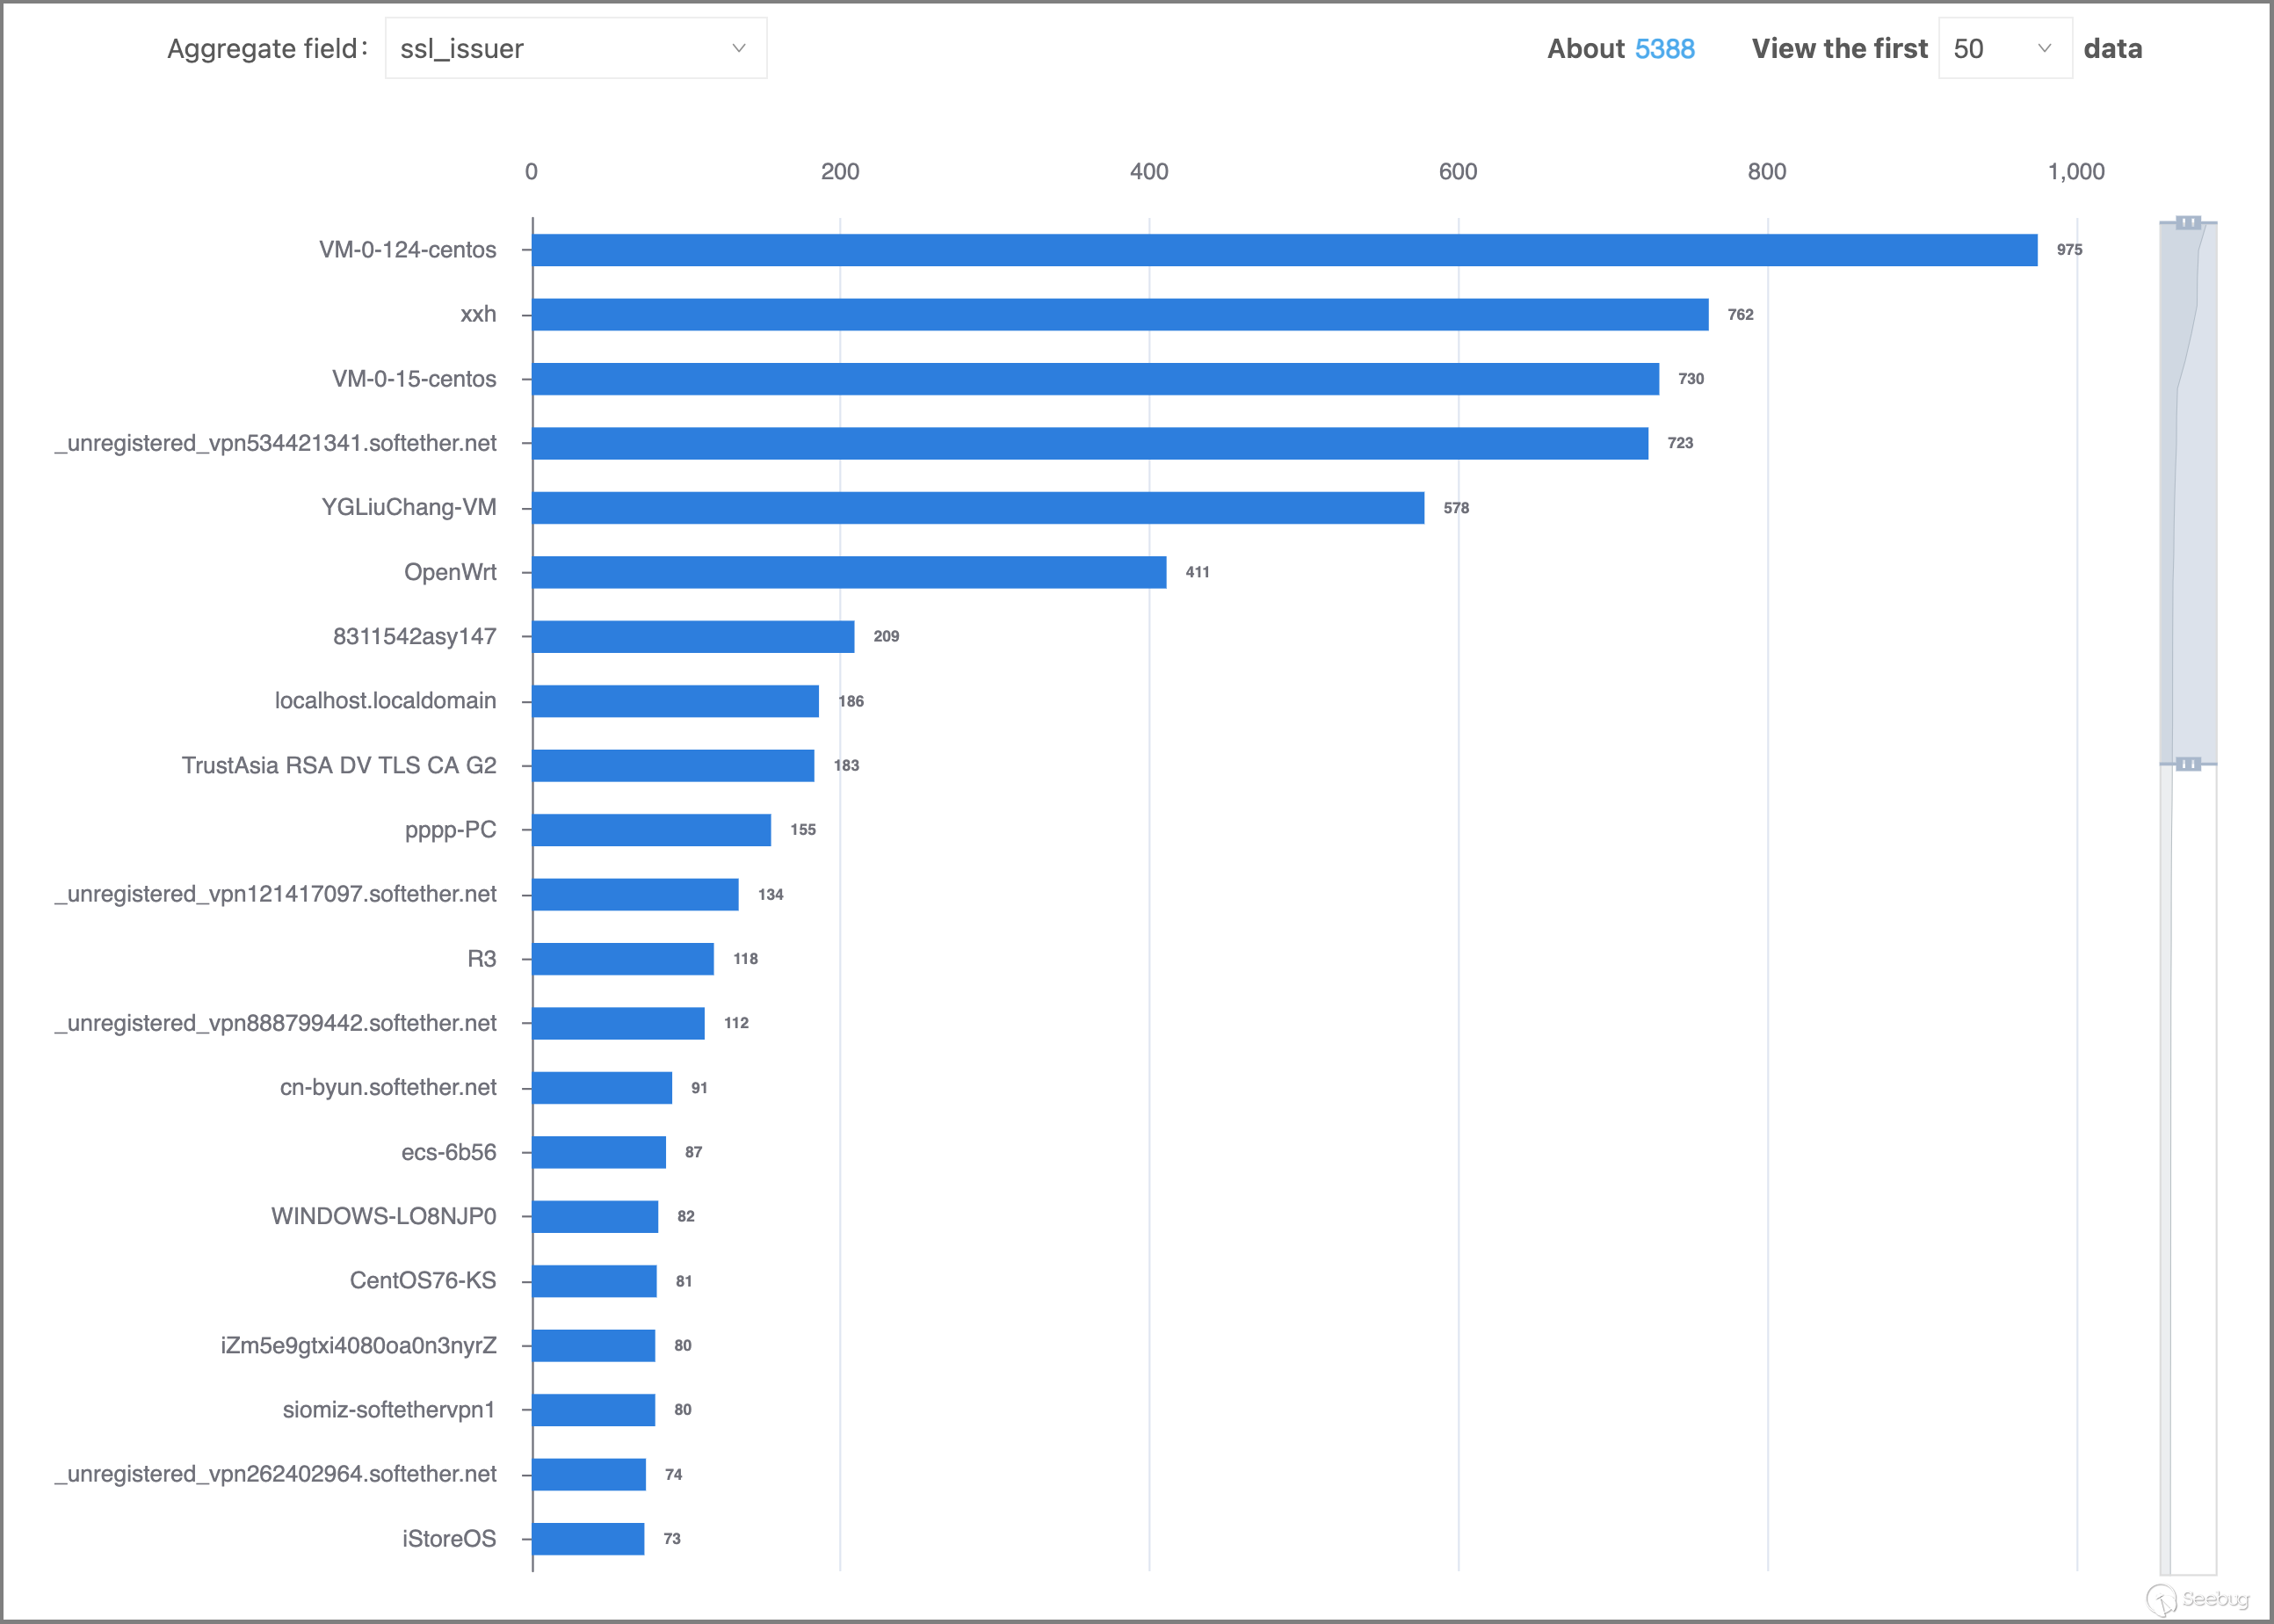The width and height of the screenshot is (2274, 1624).
Task: Click the xxh bar showing 762
Action: 1119,314
